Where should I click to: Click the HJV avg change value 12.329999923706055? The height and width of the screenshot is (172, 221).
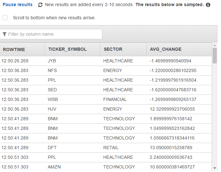tap(172, 109)
